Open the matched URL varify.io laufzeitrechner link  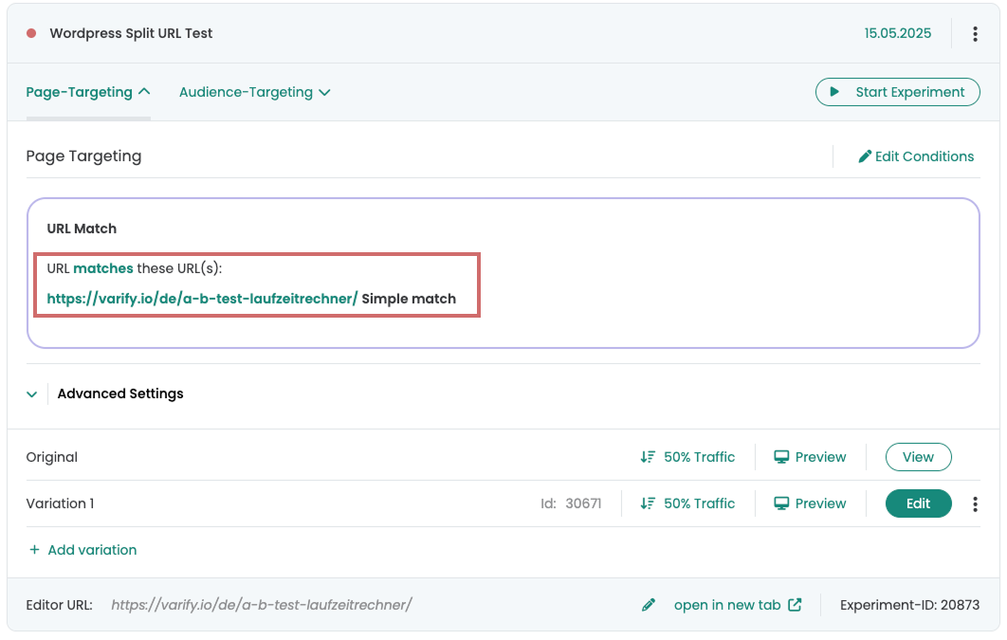tap(202, 299)
